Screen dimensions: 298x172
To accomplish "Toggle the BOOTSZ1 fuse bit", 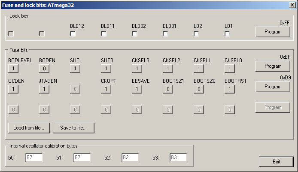I will (x=168, y=89).
